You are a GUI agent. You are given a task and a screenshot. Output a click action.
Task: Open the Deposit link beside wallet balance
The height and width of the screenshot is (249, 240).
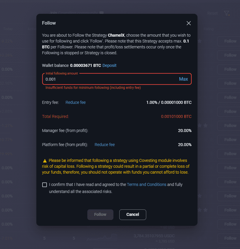pyautogui.click(x=109, y=65)
